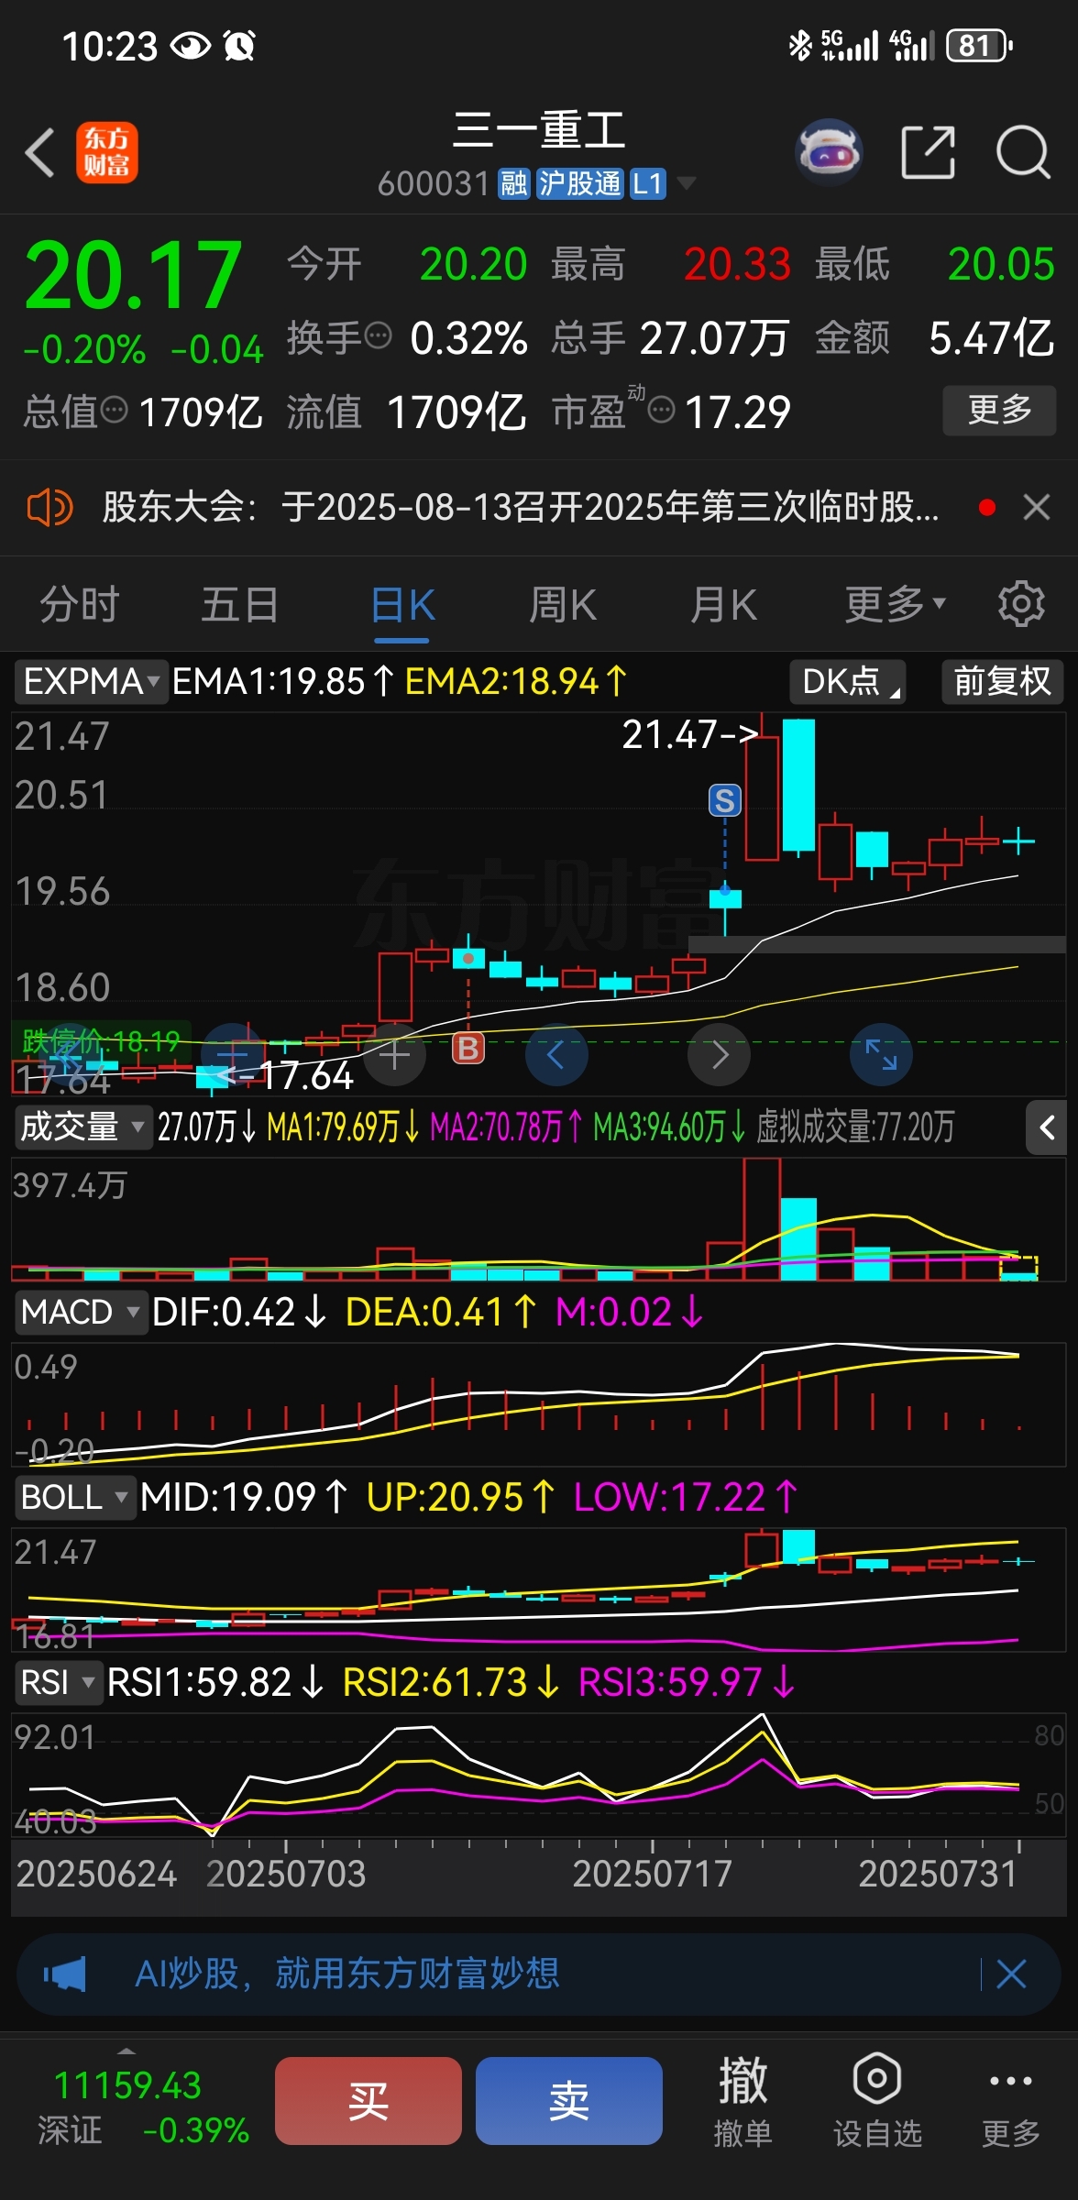Image resolution: width=1078 pixels, height=2200 pixels.
Task: Tap 三一重工 stock title
Action: click(539, 130)
